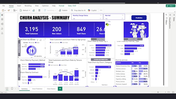This screenshot has height=99, width=176.
Task: Switch to Report view in left sidebar
Action: (2, 15)
